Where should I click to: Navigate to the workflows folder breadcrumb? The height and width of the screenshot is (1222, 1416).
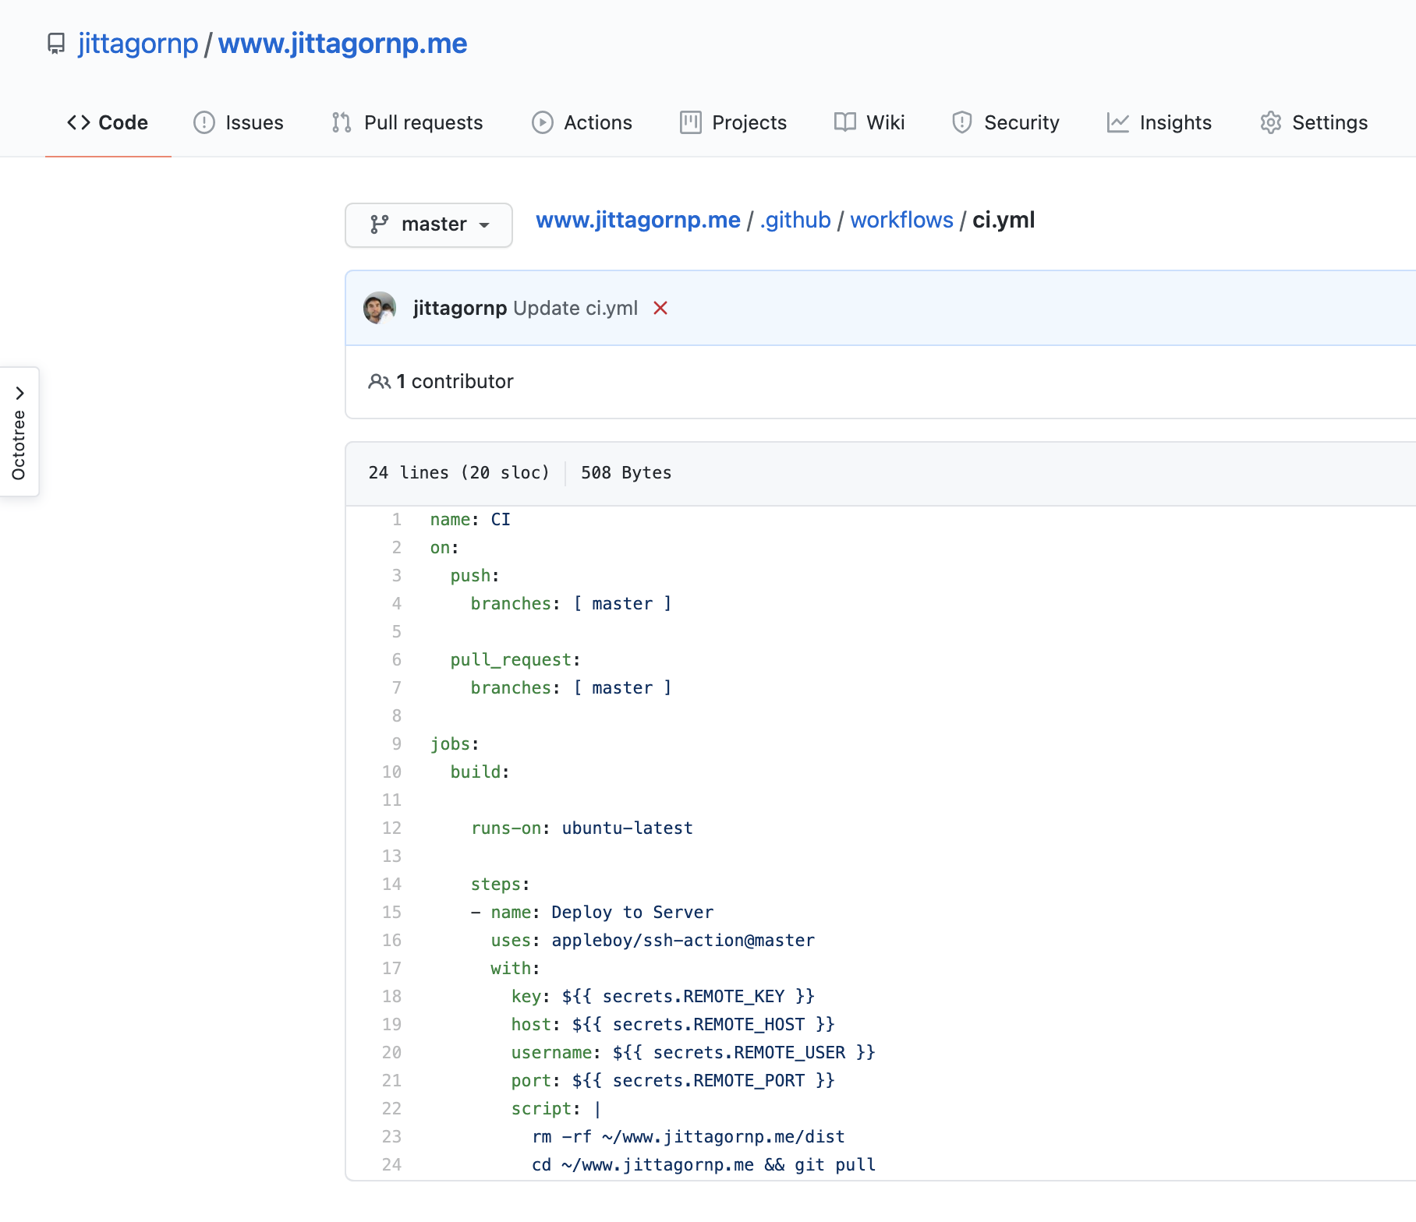[x=901, y=221]
